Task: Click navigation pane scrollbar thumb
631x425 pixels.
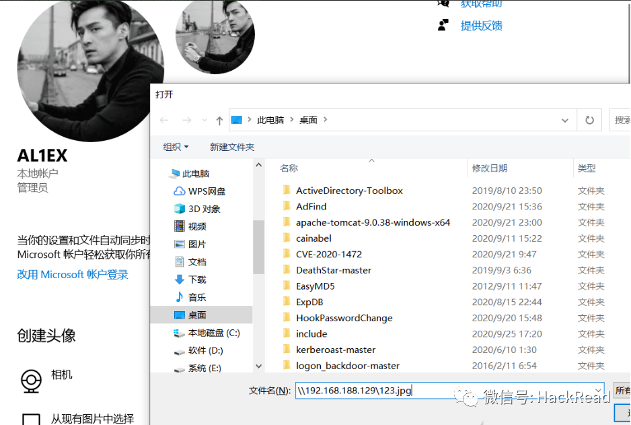Action: pos(259,247)
